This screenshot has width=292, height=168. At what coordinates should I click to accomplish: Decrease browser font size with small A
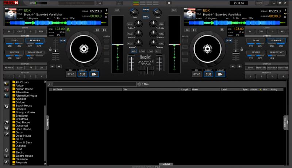tap(6, 156)
